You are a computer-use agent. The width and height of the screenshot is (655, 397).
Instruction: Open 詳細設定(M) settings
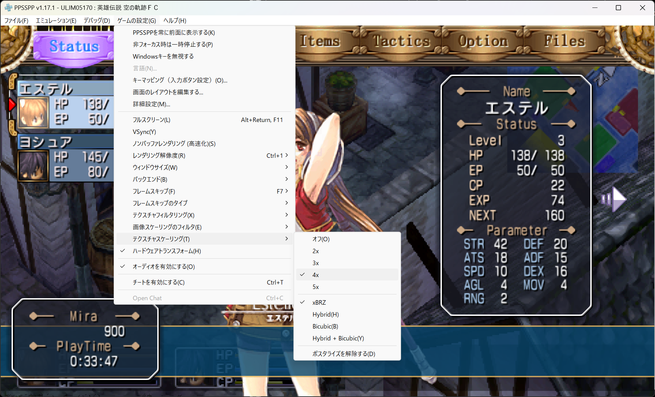[x=204, y=104]
